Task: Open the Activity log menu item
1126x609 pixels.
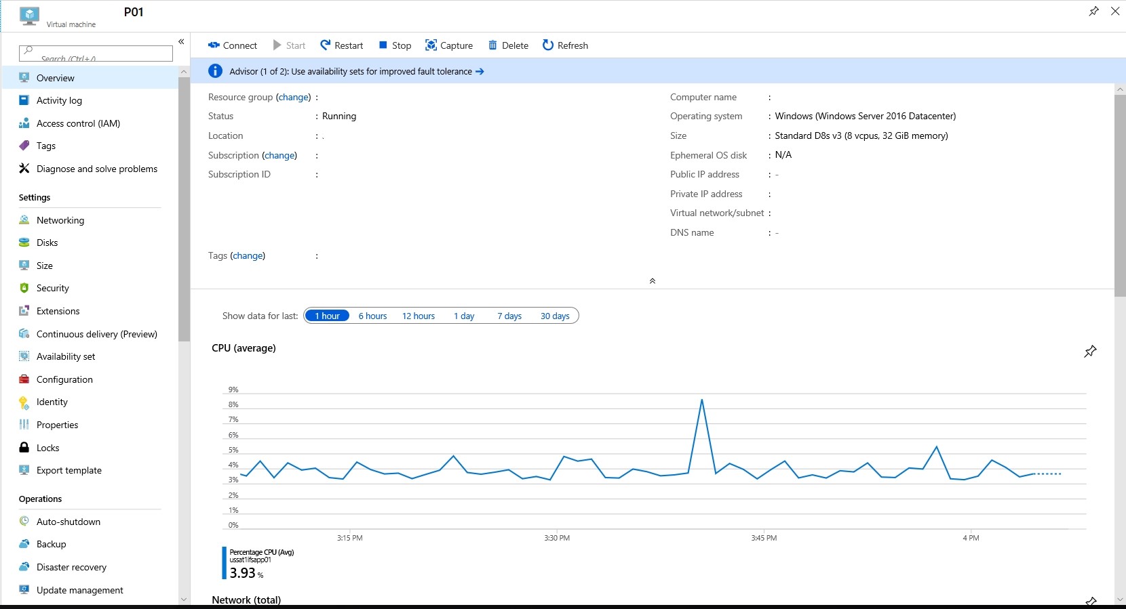Action: click(x=59, y=100)
